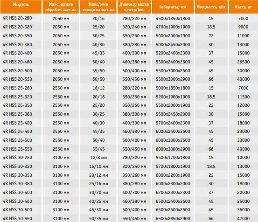Select mass value 33000
Screen dimensions: 258x222
point(244,140)
